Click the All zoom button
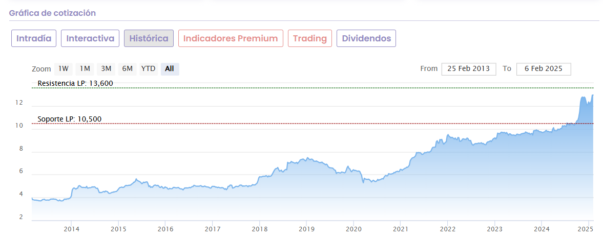This screenshot has height=240, width=603. [x=170, y=68]
